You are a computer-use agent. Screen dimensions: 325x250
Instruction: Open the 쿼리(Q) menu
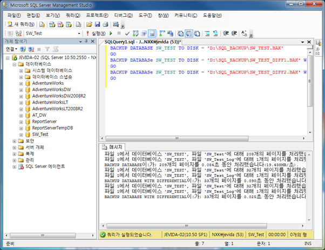point(73,15)
